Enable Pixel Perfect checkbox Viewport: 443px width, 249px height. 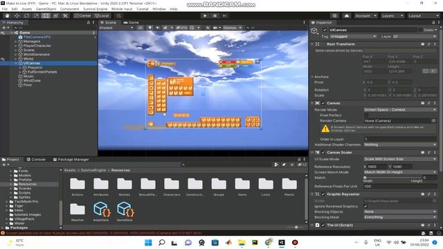coord(366,116)
